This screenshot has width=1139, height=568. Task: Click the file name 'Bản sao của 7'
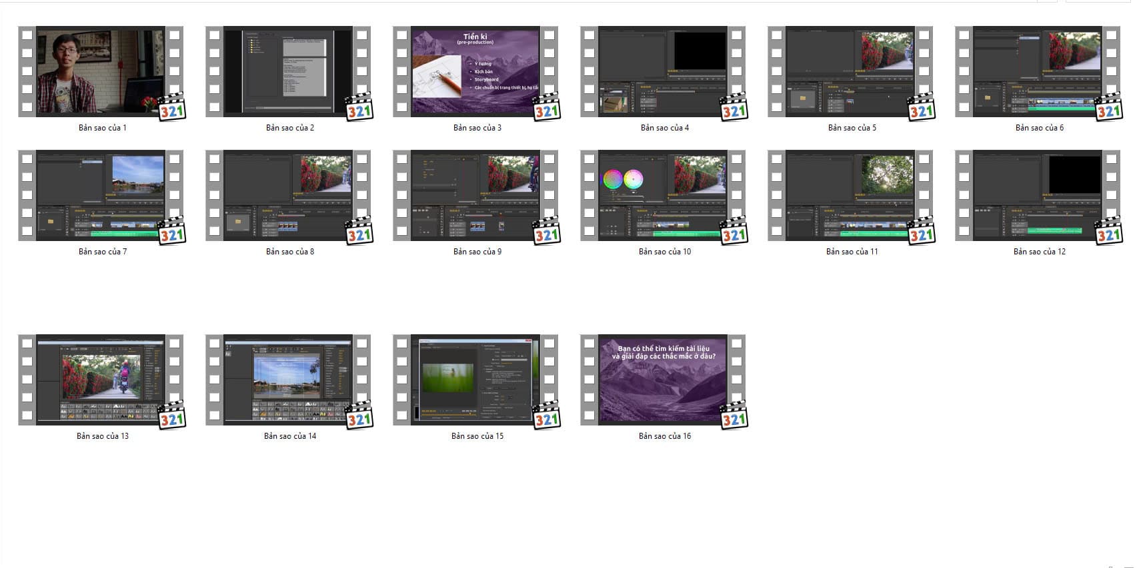pos(103,252)
